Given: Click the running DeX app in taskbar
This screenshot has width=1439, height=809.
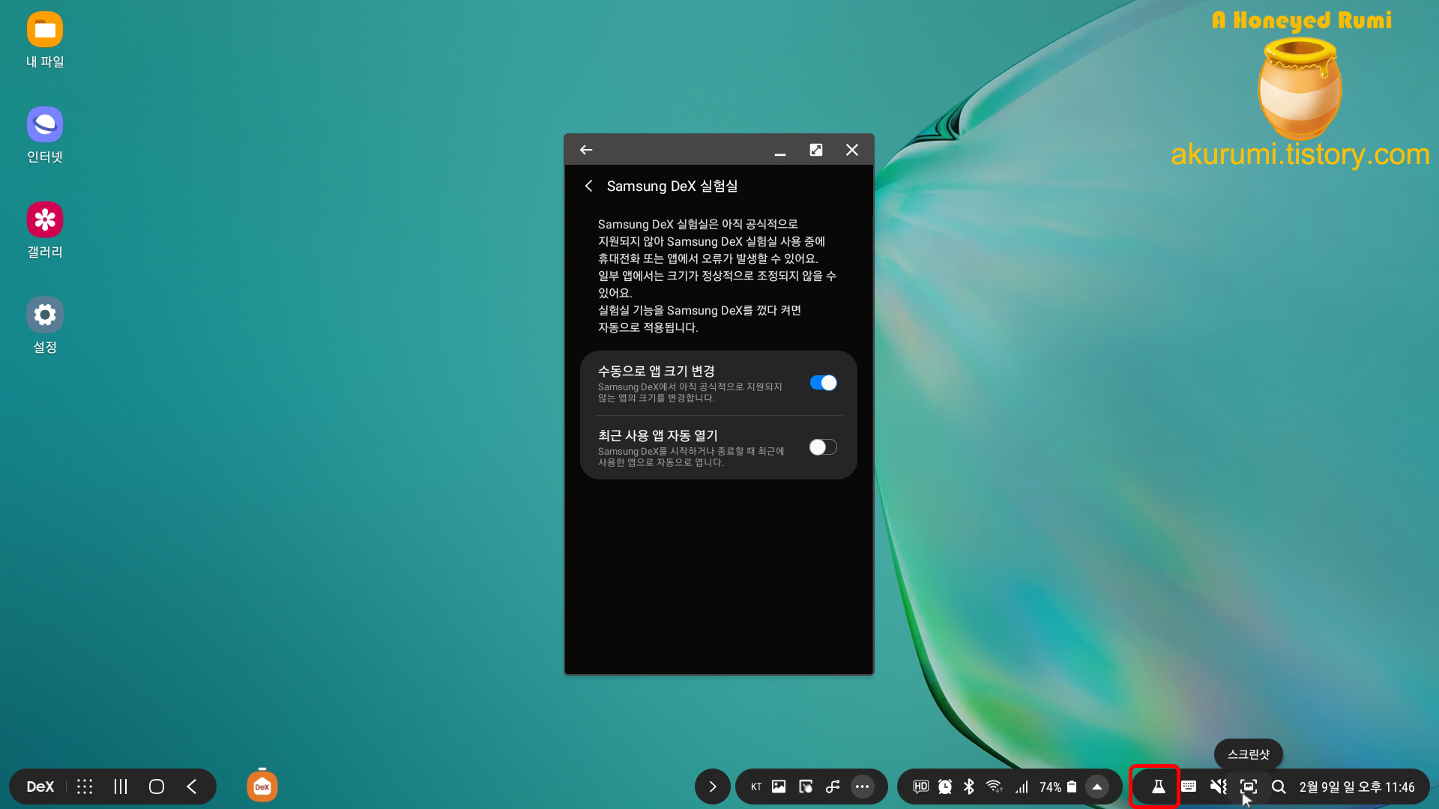Looking at the screenshot, I should [262, 787].
